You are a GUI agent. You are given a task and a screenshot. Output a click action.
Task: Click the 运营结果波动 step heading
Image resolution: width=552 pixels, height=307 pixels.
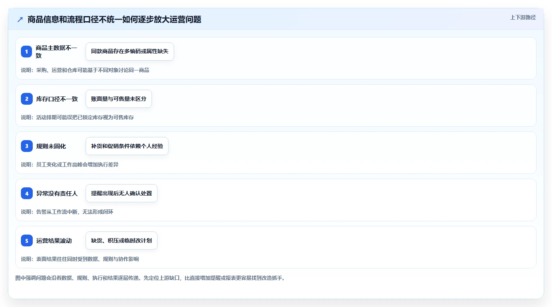[54, 240]
